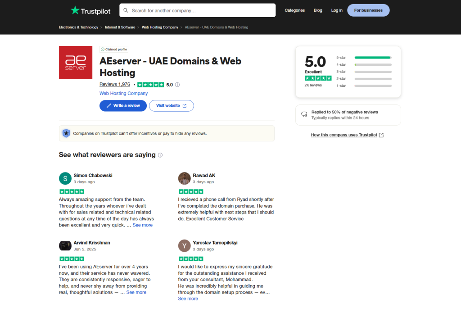Start writing with the Write a review button
Screen dimensions: 461x313
(x=123, y=105)
